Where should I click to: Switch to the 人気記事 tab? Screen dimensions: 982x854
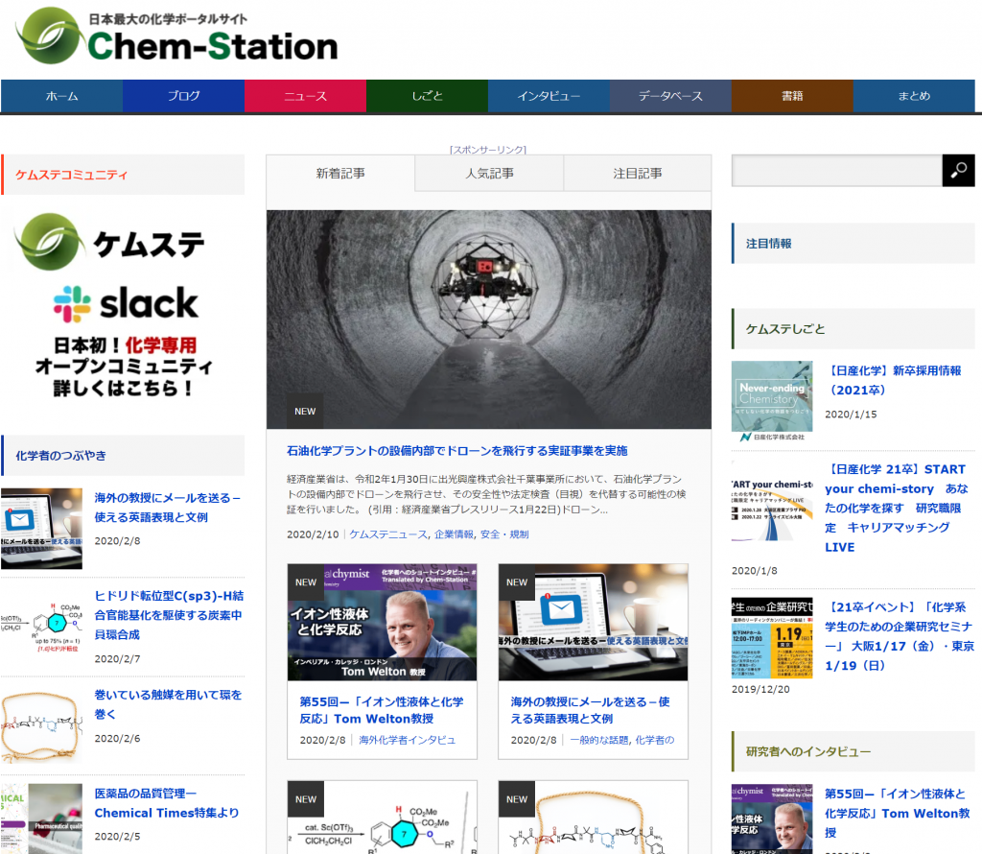(x=489, y=174)
